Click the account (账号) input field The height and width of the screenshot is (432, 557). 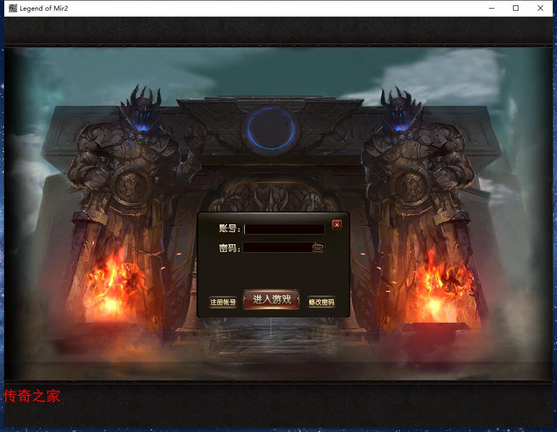pyautogui.click(x=284, y=229)
